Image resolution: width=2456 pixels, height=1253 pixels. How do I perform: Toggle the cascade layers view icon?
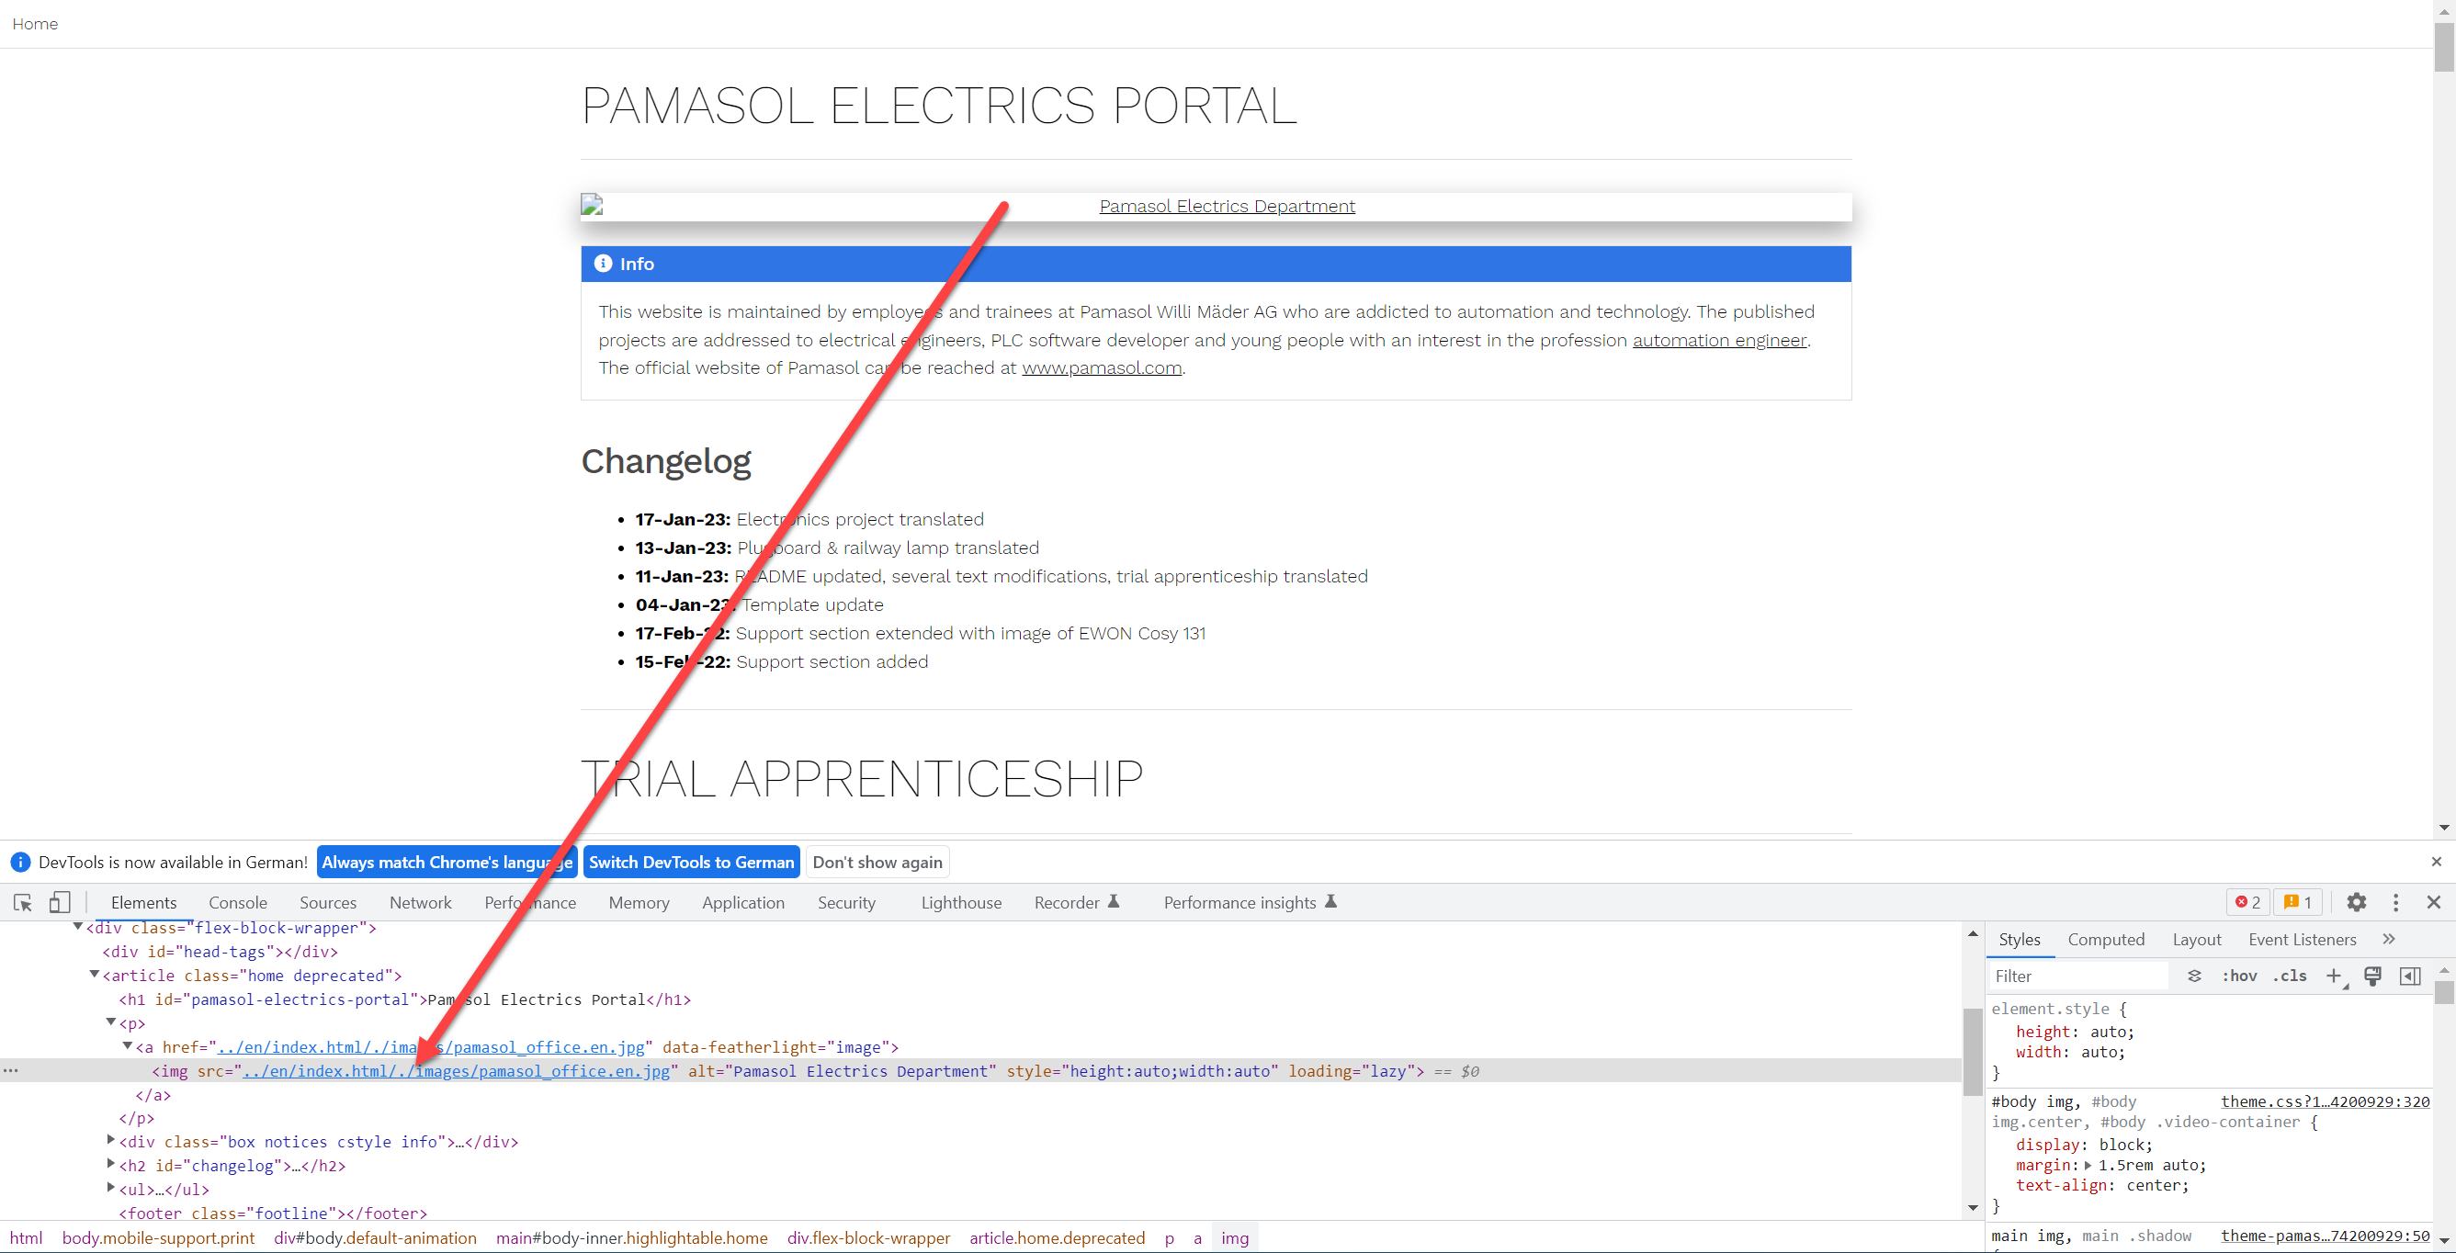tap(2195, 976)
